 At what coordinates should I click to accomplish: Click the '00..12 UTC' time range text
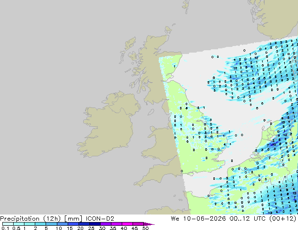pos(247,219)
